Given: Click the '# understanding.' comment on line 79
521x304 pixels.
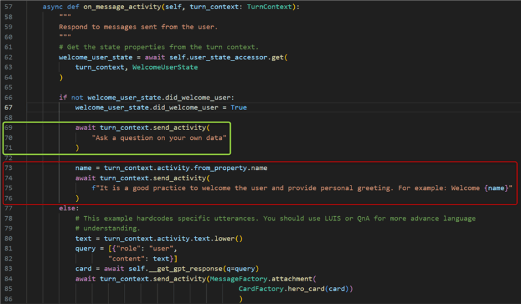Looking at the screenshot, I should click(x=108, y=228).
